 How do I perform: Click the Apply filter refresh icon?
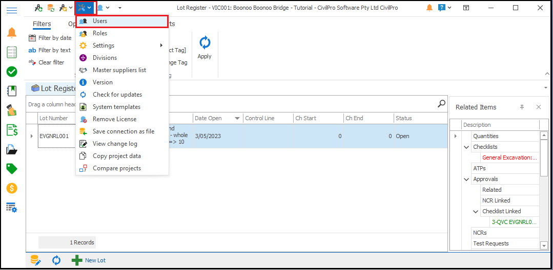pyautogui.click(x=204, y=43)
